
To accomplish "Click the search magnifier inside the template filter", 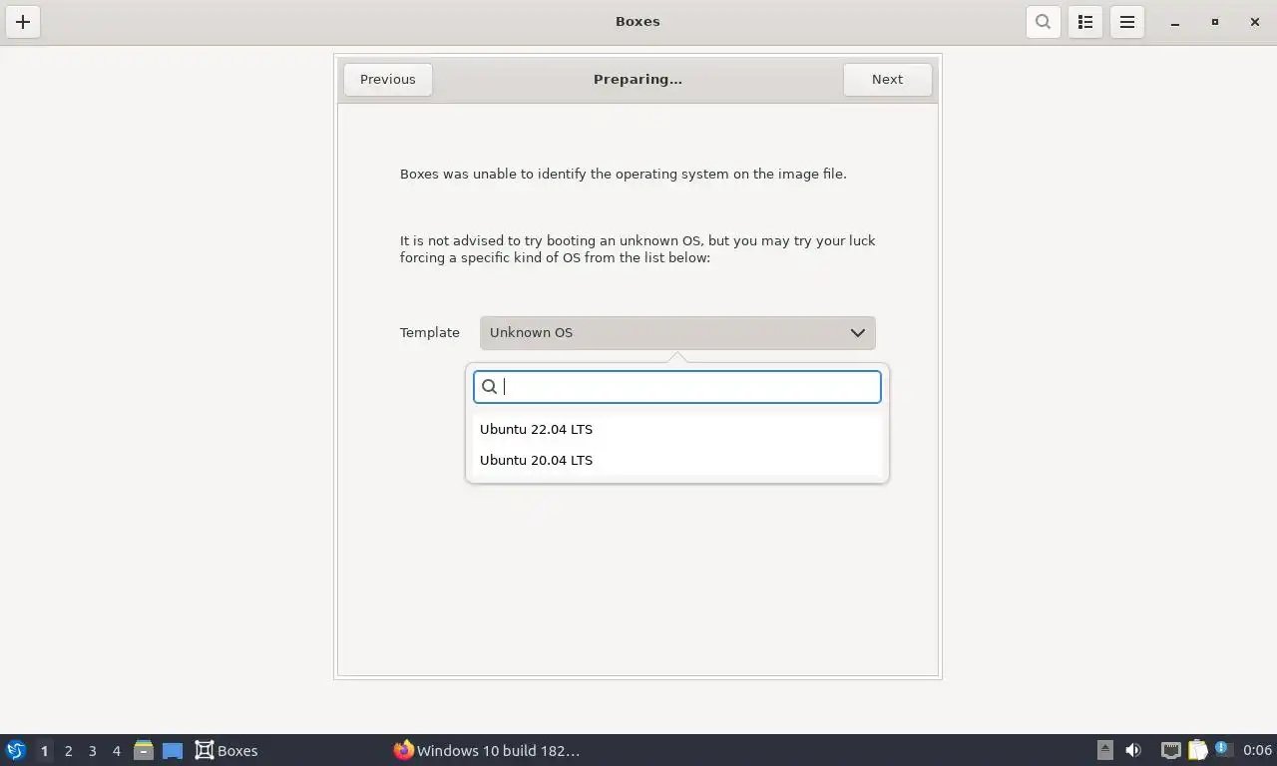I will coord(490,387).
